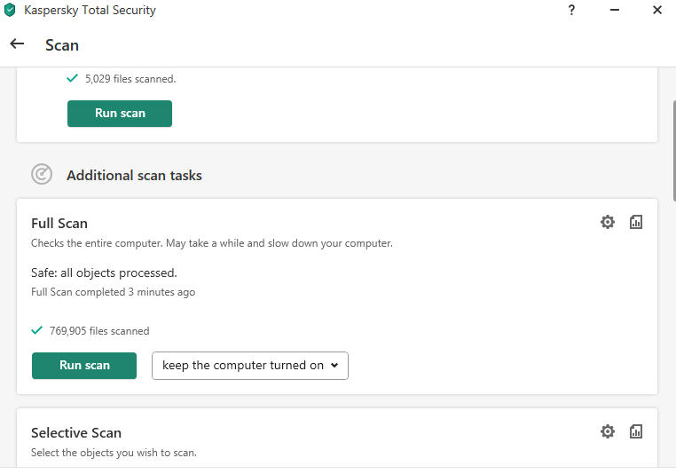Click the Selective Scan heading

click(x=76, y=432)
